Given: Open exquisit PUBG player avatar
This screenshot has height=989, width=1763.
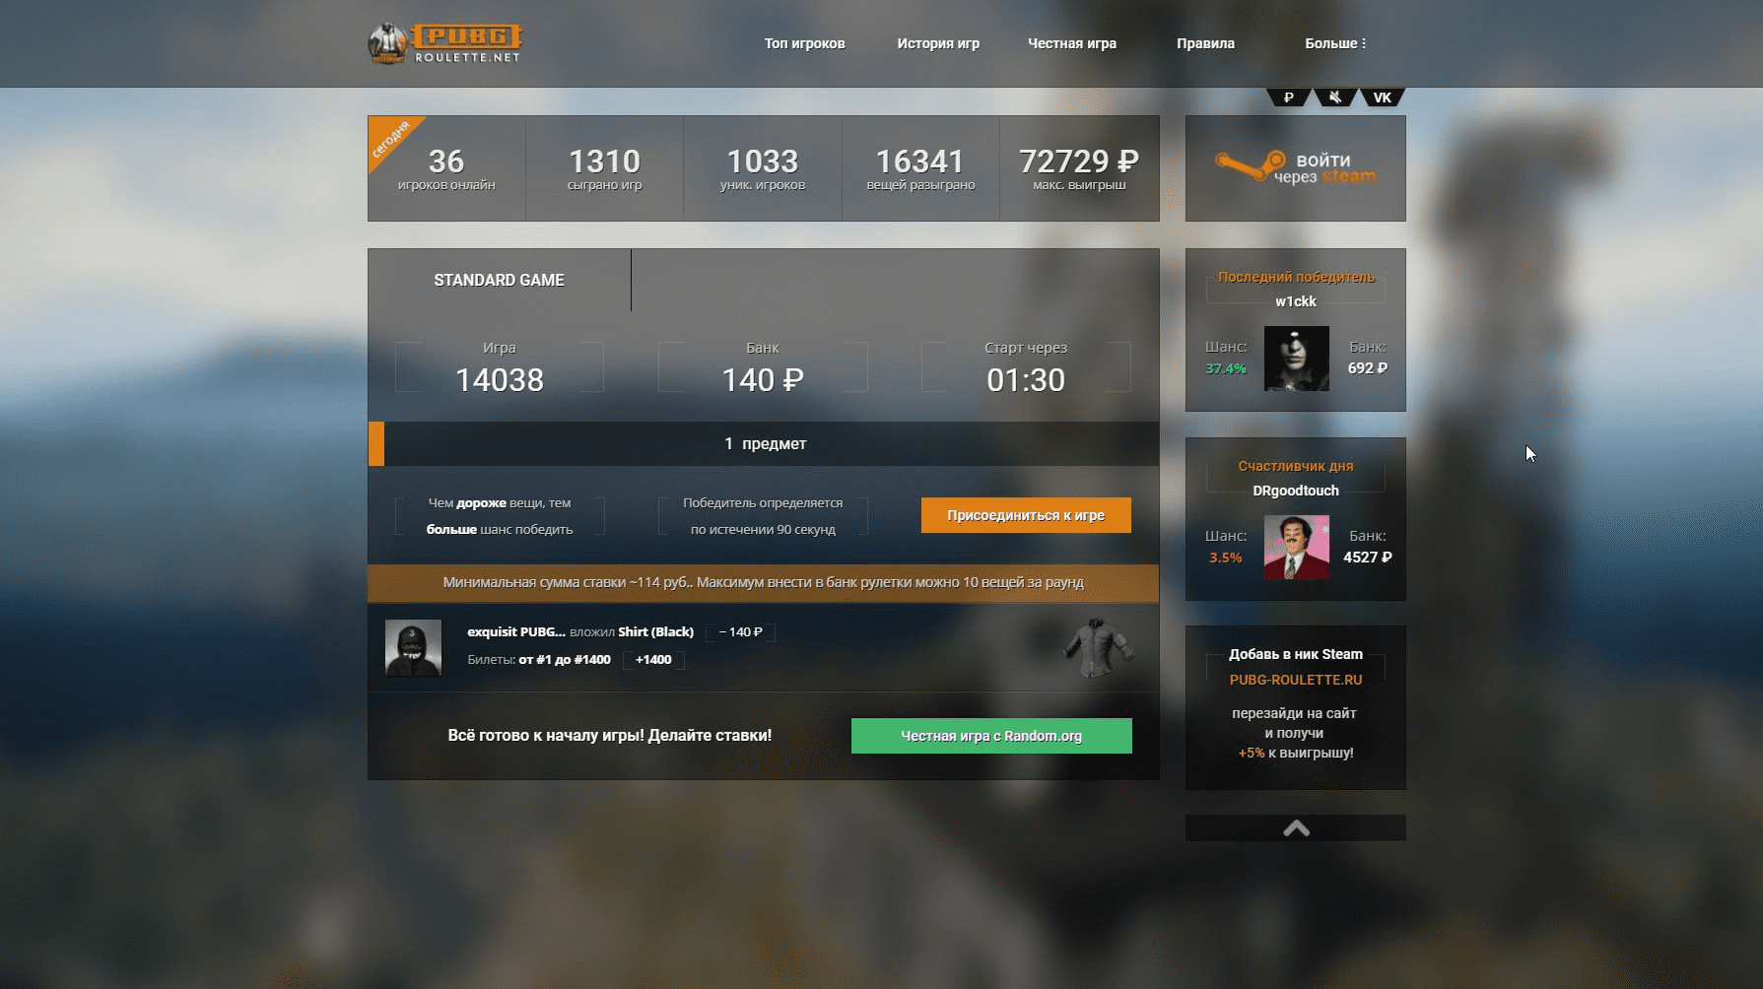Looking at the screenshot, I should click(x=413, y=648).
